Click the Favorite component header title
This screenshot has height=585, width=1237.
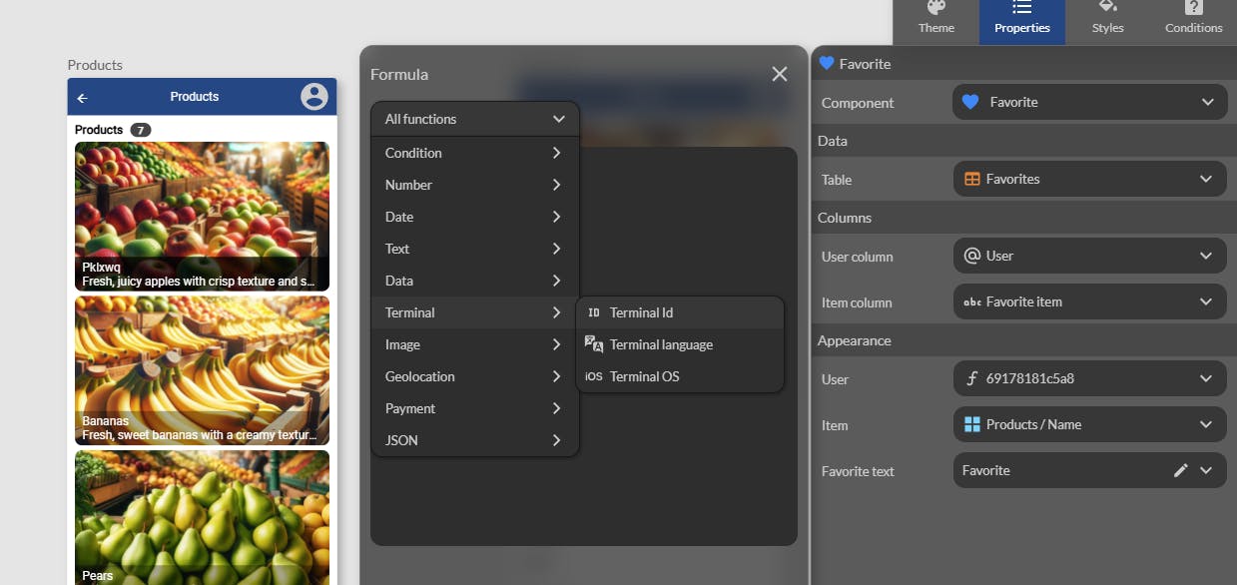pyautogui.click(x=865, y=64)
